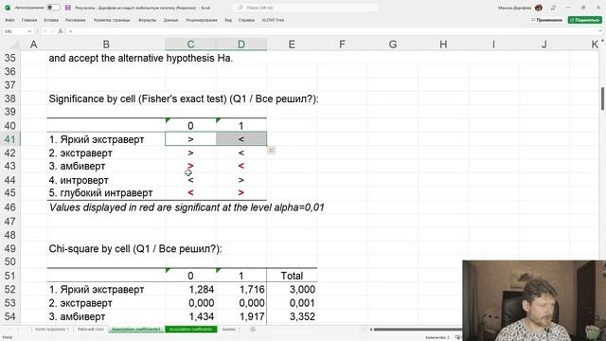Click the error indicator triangle in cell C40
The height and width of the screenshot is (341, 606).
pyautogui.click(x=168, y=120)
